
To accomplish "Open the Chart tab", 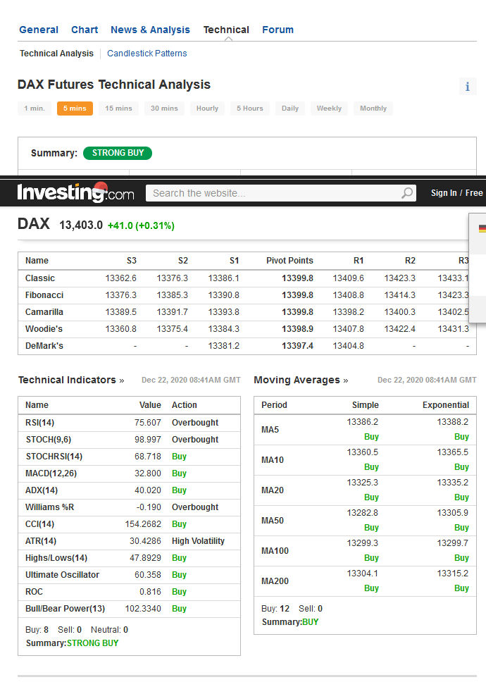I will coord(85,30).
